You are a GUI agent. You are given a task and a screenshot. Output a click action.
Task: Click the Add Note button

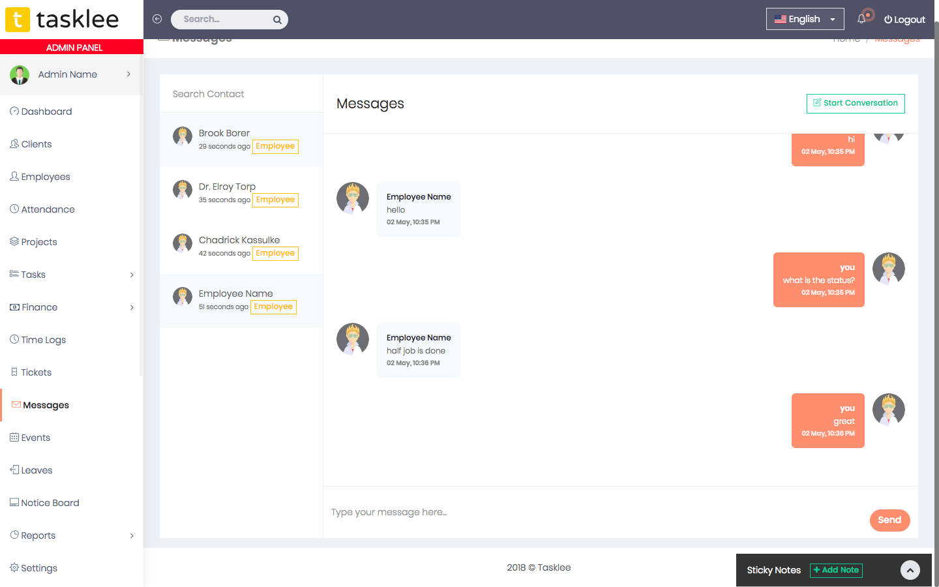836,570
